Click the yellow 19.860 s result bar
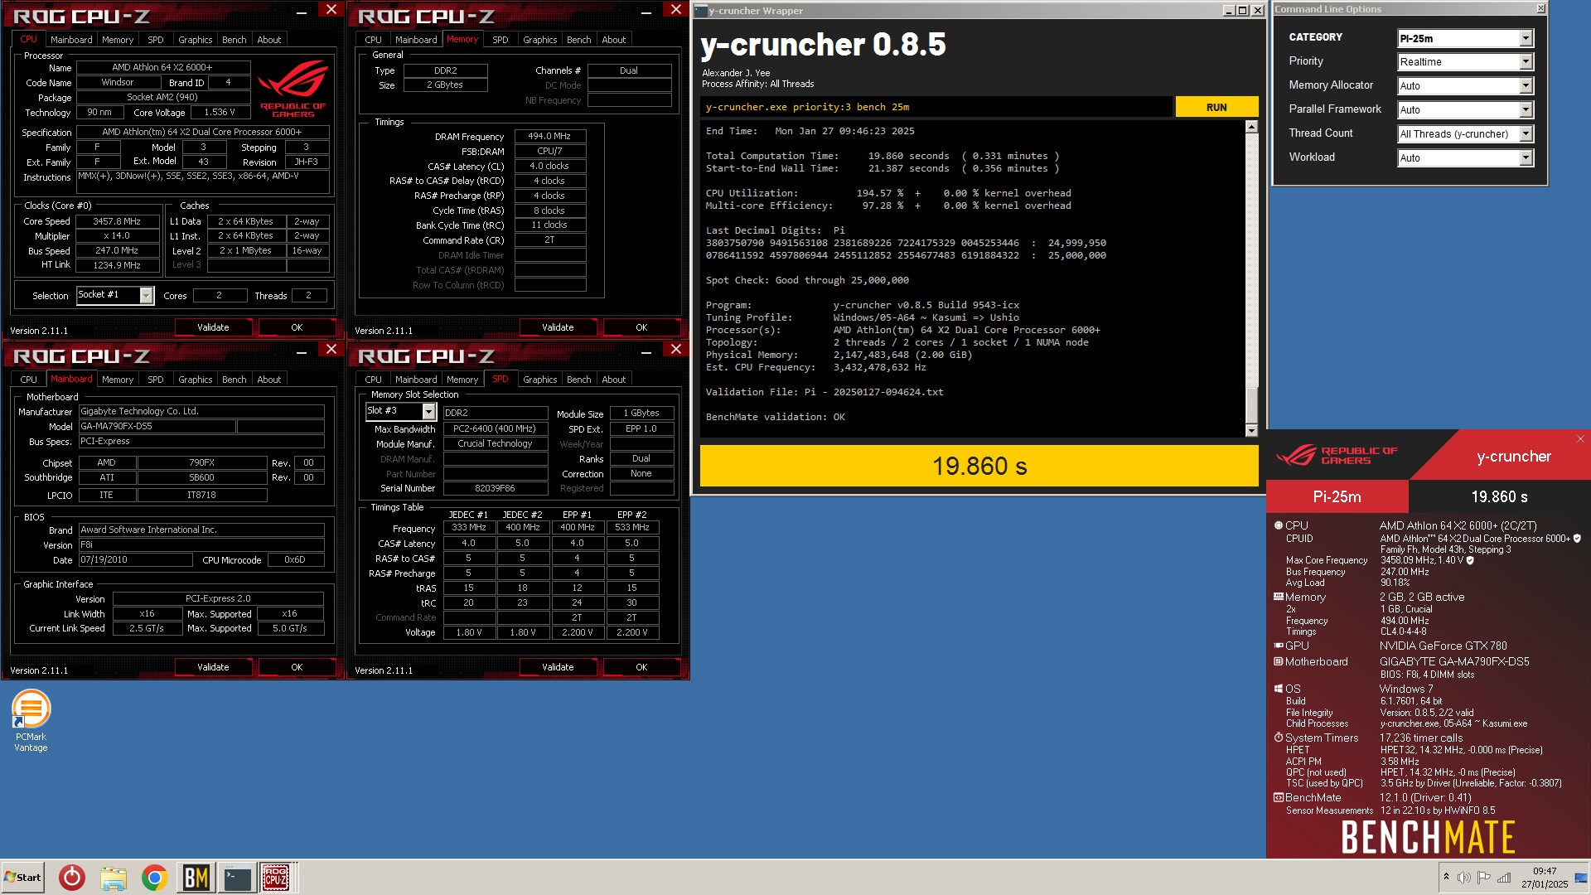 point(979,466)
